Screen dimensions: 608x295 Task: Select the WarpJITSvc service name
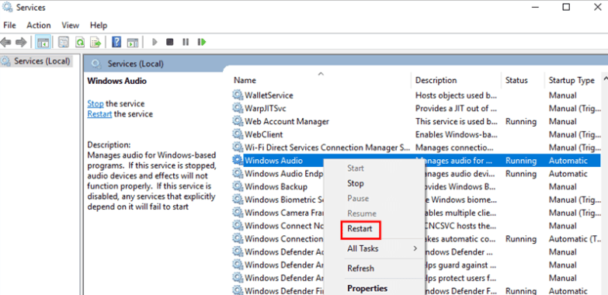266,108
